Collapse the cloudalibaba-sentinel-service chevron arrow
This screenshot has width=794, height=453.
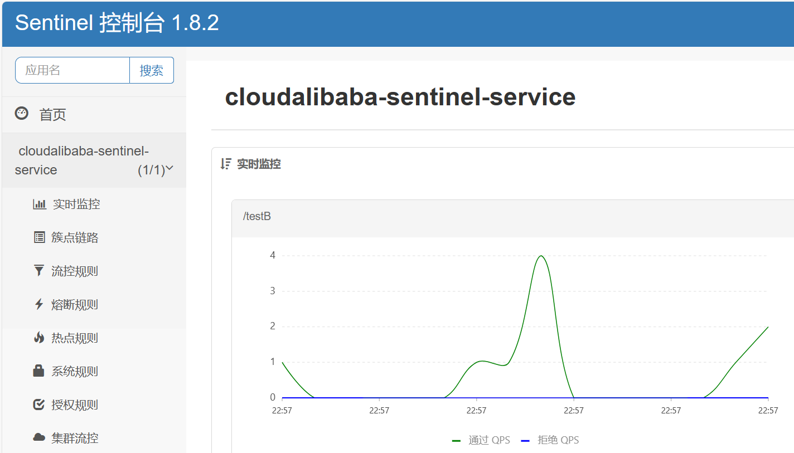[170, 168]
